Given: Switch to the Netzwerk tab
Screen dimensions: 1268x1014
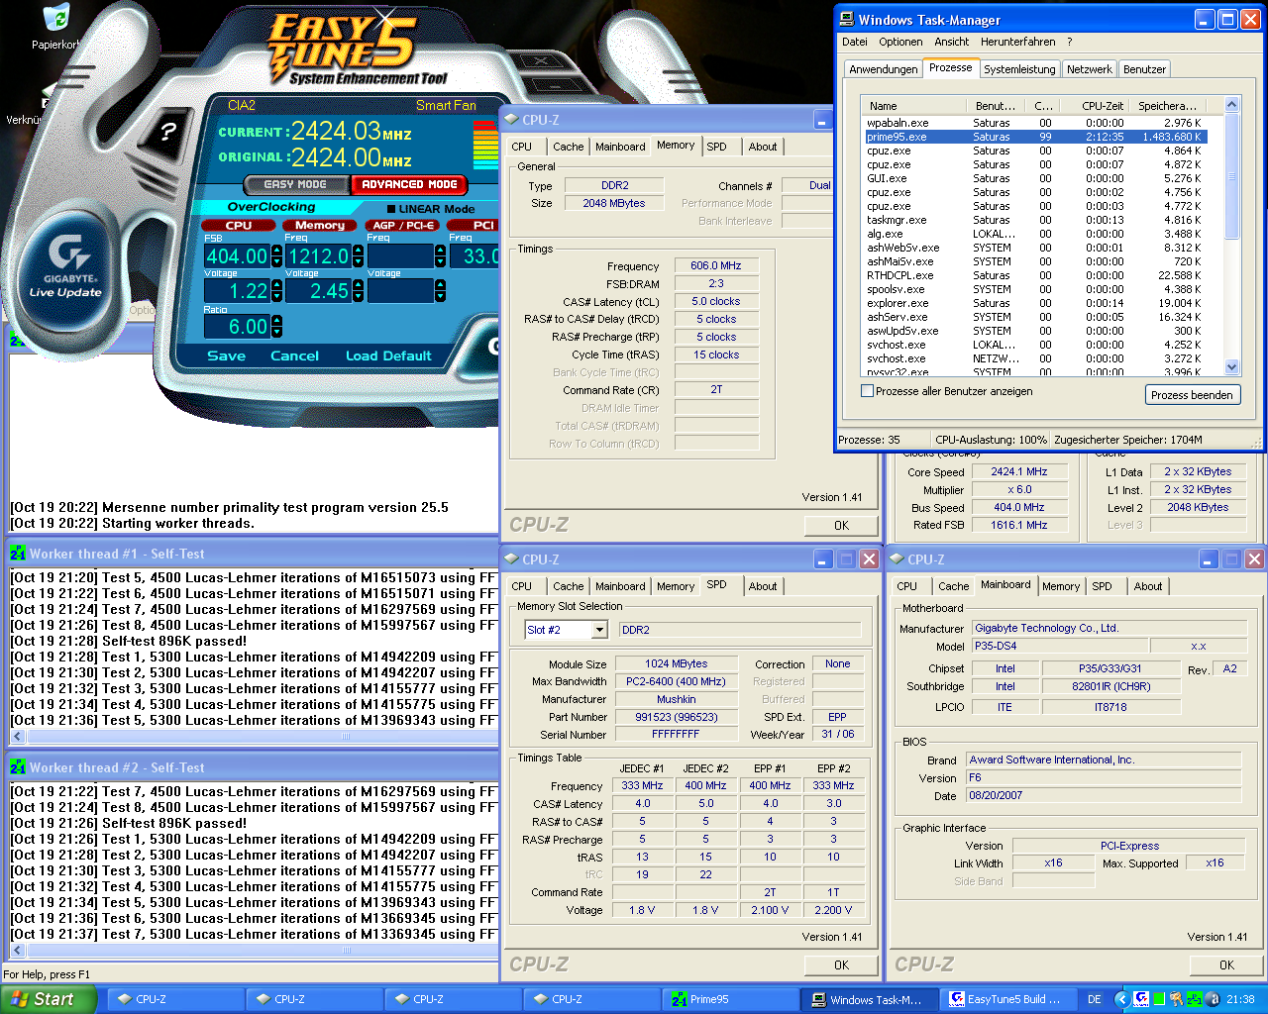Looking at the screenshot, I should [1090, 69].
